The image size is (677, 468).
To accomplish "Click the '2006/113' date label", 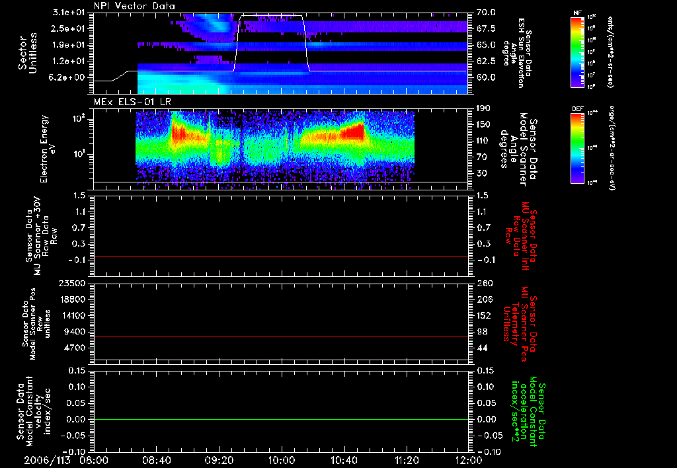I will pyautogui.click(x=47, y=460).
